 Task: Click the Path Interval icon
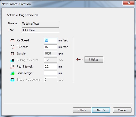(13, 67)
